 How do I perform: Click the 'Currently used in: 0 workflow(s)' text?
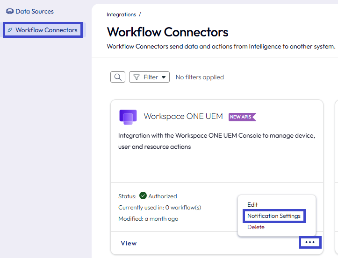click(159, 208)
